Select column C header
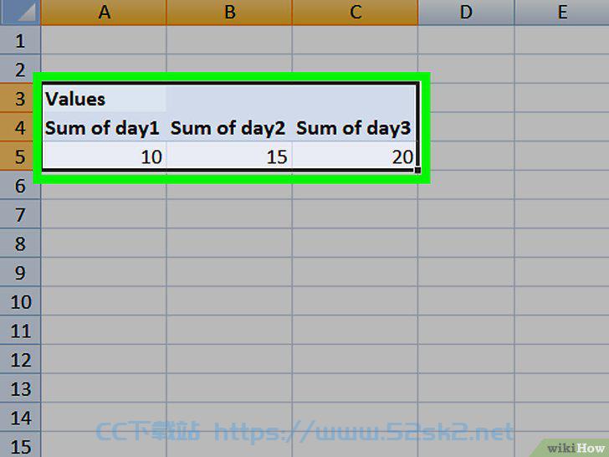This screenshot has width=609, height=457. click(355, 12)
